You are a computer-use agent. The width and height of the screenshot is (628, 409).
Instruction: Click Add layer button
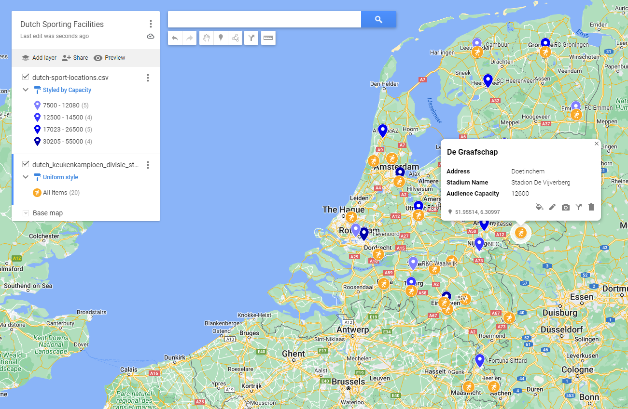(39, 58)
